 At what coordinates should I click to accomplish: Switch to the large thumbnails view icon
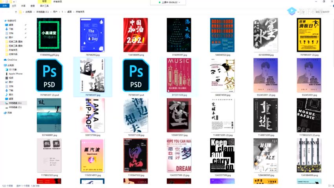(x=332, y=186)
